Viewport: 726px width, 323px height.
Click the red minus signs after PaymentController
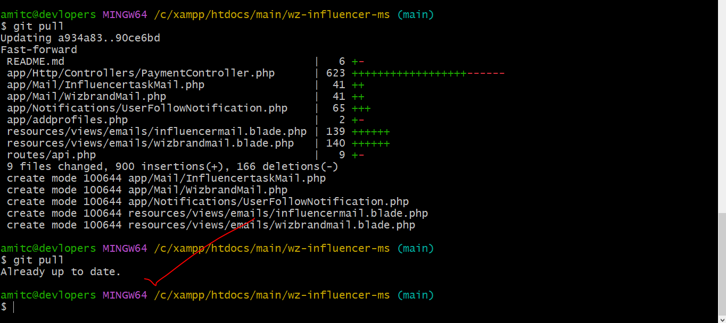[x=485, y=73]
